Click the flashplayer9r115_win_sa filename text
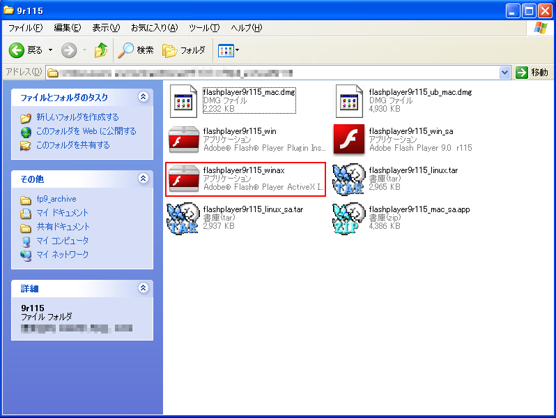The height and width of the screenshot is (418, 556). [x=411, y=131]
